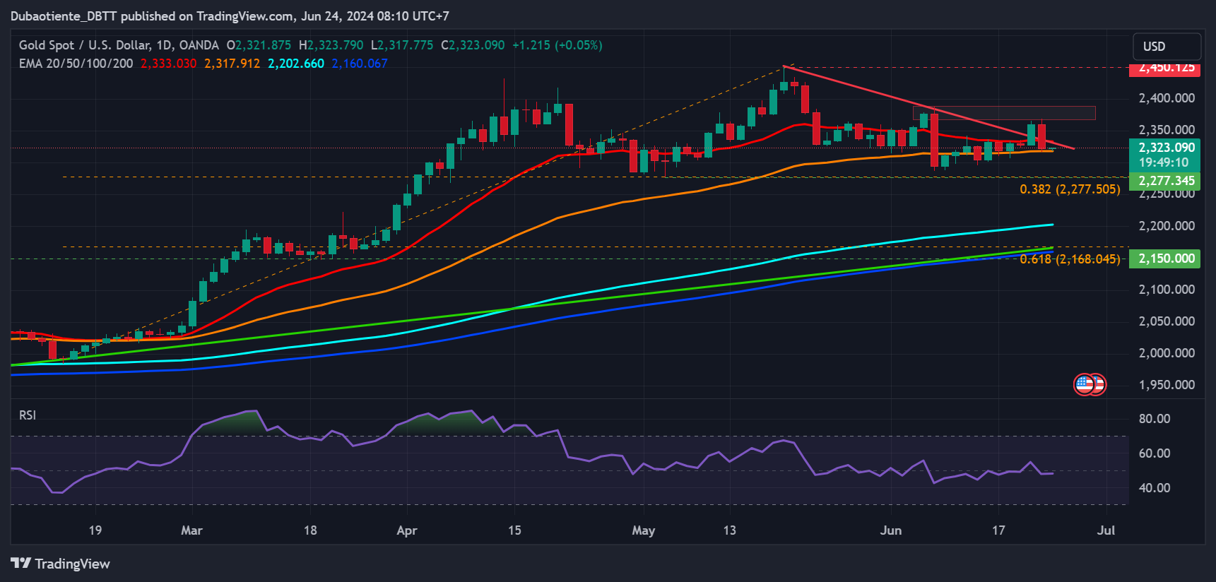Click the Mar label on the time axis
This screenshot has height=582, width=1216.
coord(191,530)
